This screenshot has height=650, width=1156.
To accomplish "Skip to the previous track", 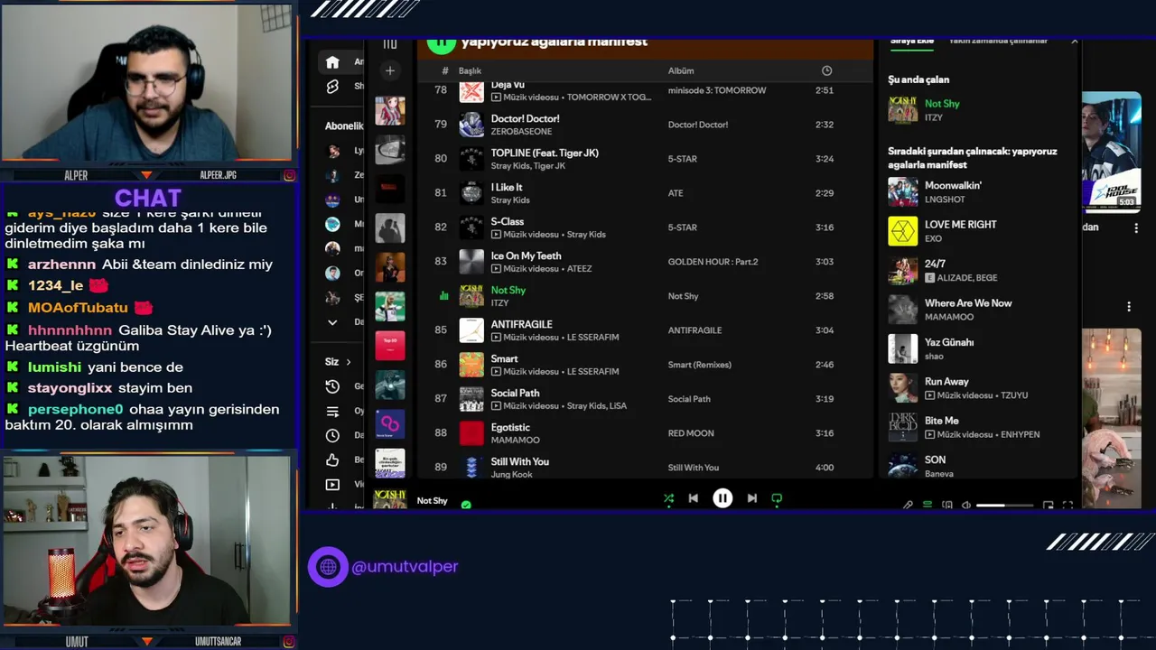I will click(693, 498).
